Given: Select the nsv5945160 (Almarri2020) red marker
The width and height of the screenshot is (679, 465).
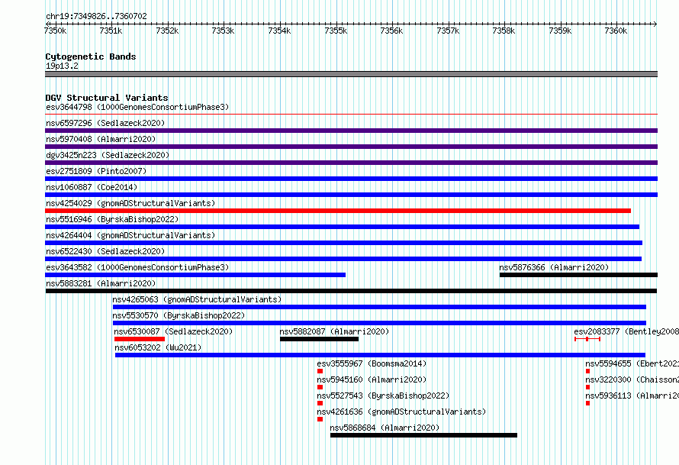Looking at the screenshot, I should pyautogui.click(x=320, y=387).
